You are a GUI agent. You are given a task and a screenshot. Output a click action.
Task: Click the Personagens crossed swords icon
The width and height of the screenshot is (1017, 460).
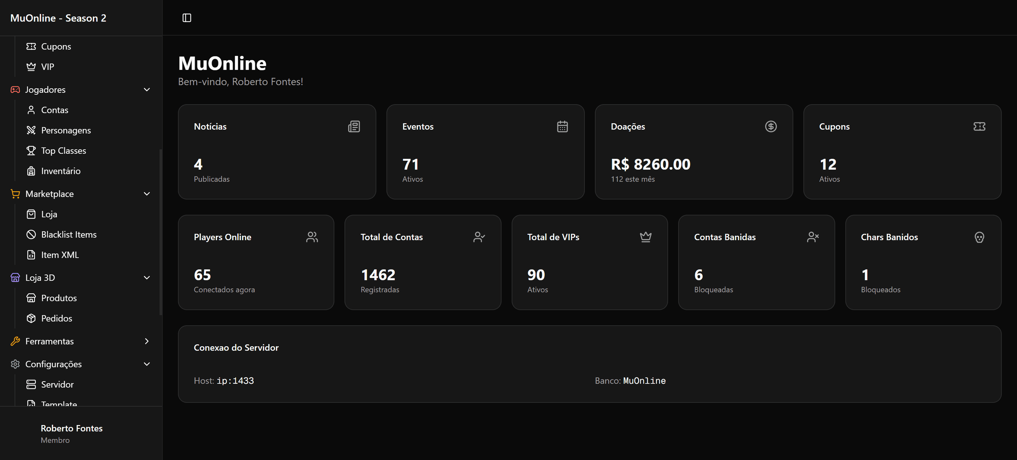[31, 130]
